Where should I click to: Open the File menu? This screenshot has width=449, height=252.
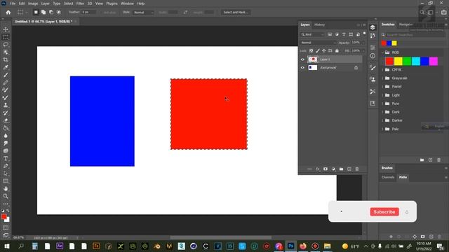[x=13, y=3]
